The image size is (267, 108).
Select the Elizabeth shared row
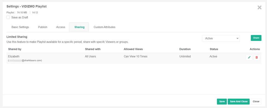click(x=134, y=58)
